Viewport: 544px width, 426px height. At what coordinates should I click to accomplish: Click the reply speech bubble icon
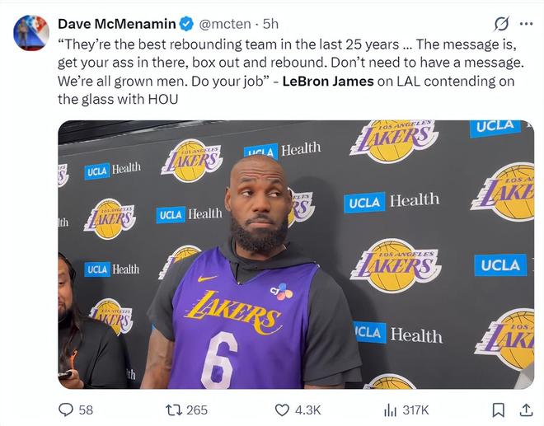pyautogui.click(x=66, y=410)
